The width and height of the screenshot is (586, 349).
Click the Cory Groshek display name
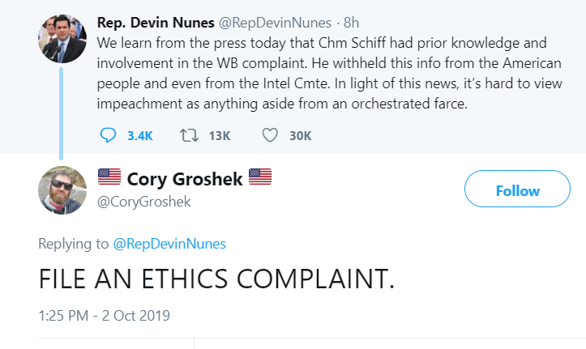click(x=185, y=179)
